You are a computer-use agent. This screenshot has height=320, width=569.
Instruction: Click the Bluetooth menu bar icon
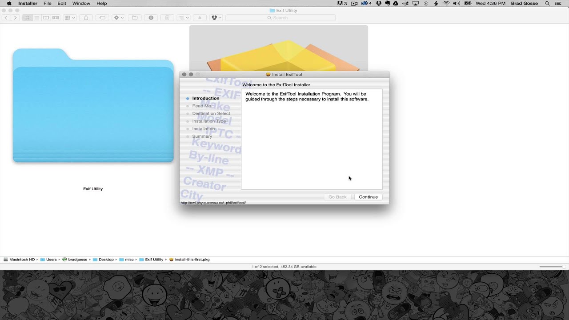(426, 3)
